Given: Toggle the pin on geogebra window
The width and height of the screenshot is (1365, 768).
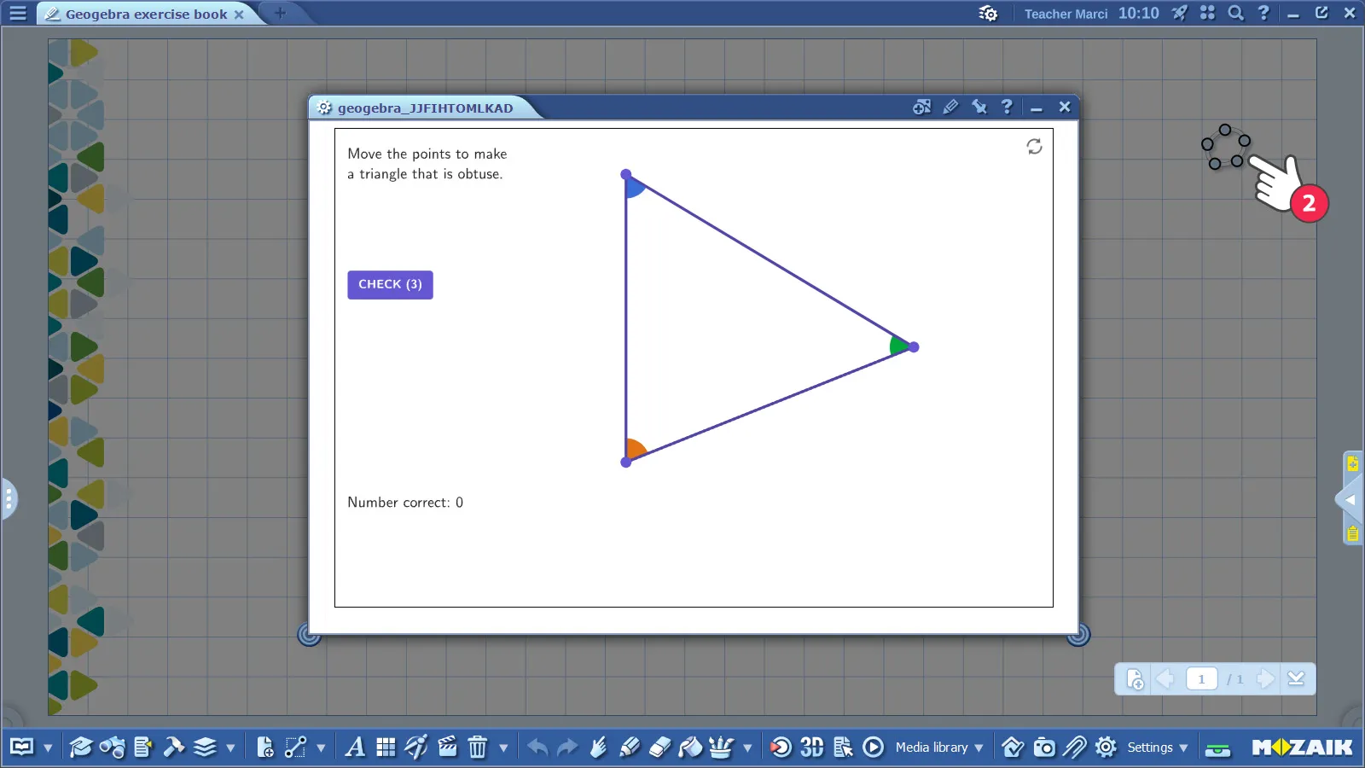Looking at the screenshot, I should (x=979, y=107).
